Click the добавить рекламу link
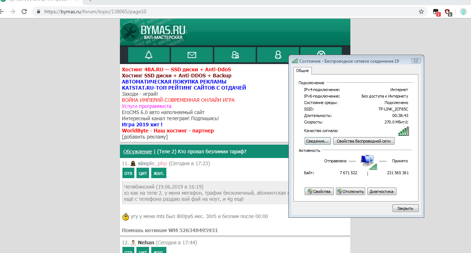The image size is (471, 253). coord(145,137)
